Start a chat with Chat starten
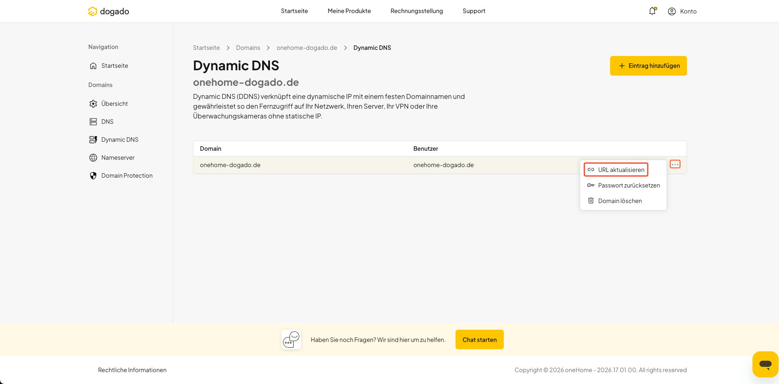 pyautogui.click(x=480, y=339)
